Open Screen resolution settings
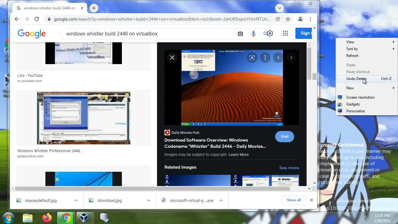The height and width of the screenshot is (224, 398). coord(367,97)
